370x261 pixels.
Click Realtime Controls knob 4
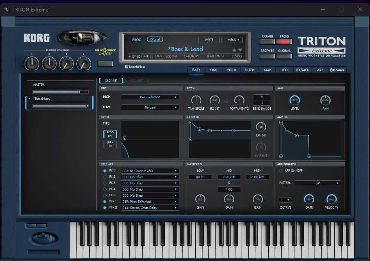coord(84,64)
